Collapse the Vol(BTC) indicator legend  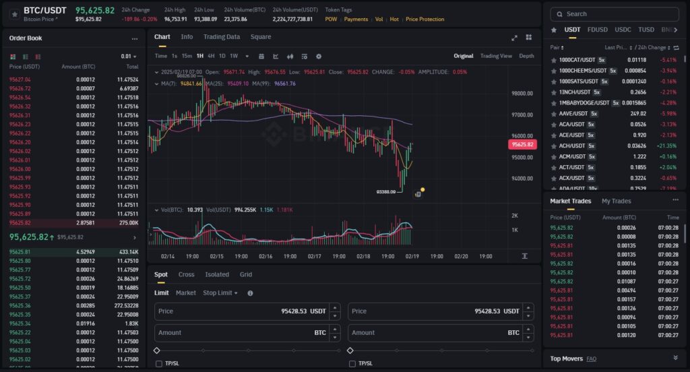(x=156, y=210)
